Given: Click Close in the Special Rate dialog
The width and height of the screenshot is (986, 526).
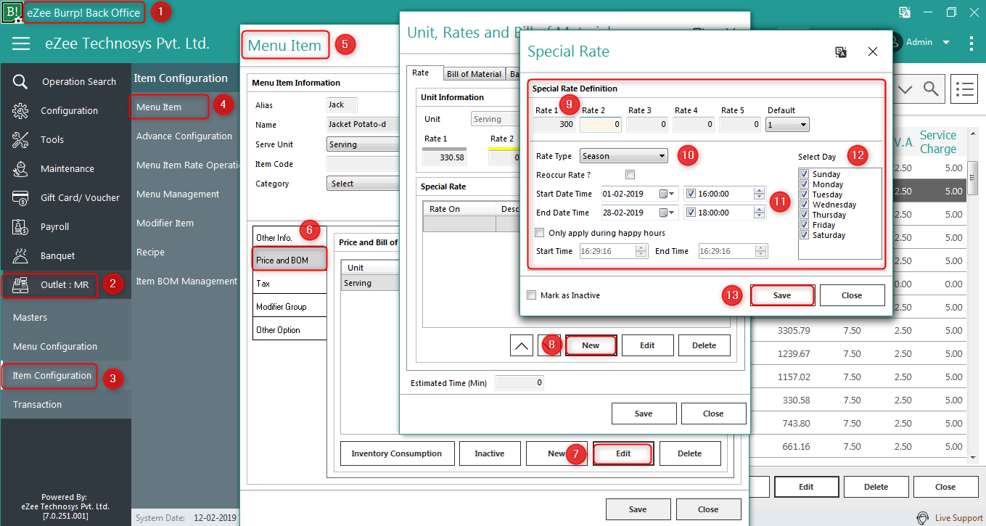Looking at the screenshot, I should (852, 295).
